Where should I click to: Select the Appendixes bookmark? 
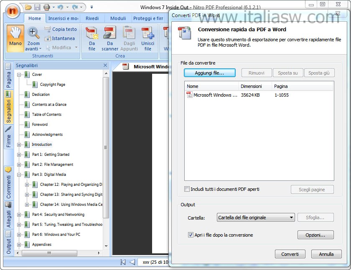(x=42, y=244)
